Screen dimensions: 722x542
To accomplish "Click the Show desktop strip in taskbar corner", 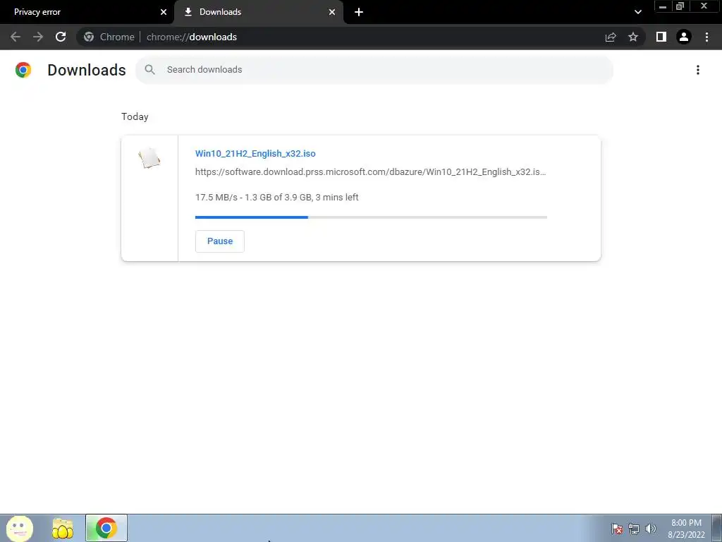I will (x=717, y=528).
